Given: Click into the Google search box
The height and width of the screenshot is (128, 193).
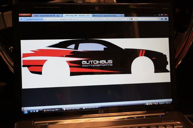Looking at the screenshot, I should pyautogui.click(x=145, y=19).
